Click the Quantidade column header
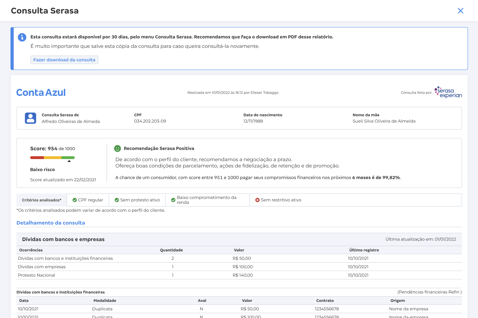Image resolution: width=478 pixels, height=318 pixels. click(x=171, y=250)
